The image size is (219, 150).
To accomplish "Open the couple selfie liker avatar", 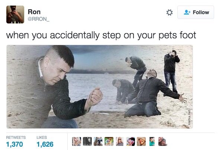I will click(x=163, y=141).
